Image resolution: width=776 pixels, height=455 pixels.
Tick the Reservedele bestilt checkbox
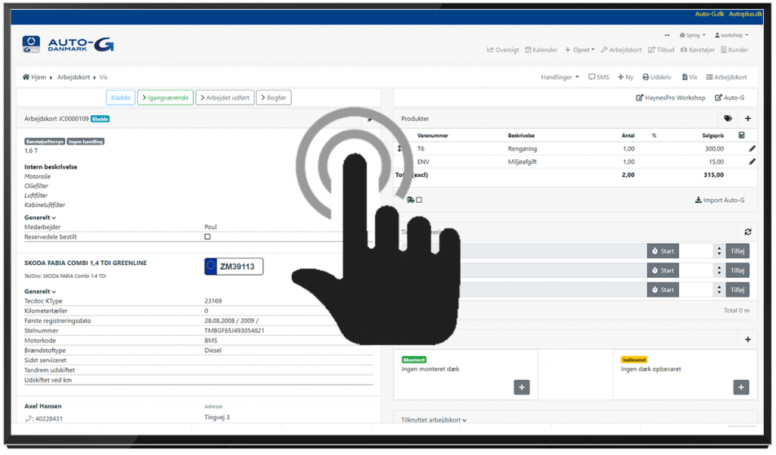pyautogui.click(x=208, y=237)
